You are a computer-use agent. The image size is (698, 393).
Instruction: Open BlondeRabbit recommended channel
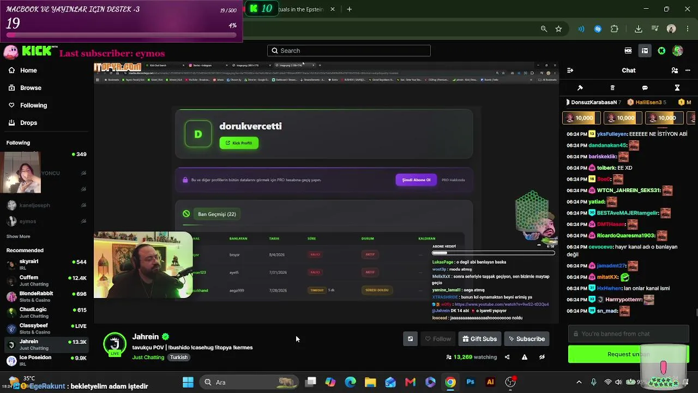(x=46, y=296)
